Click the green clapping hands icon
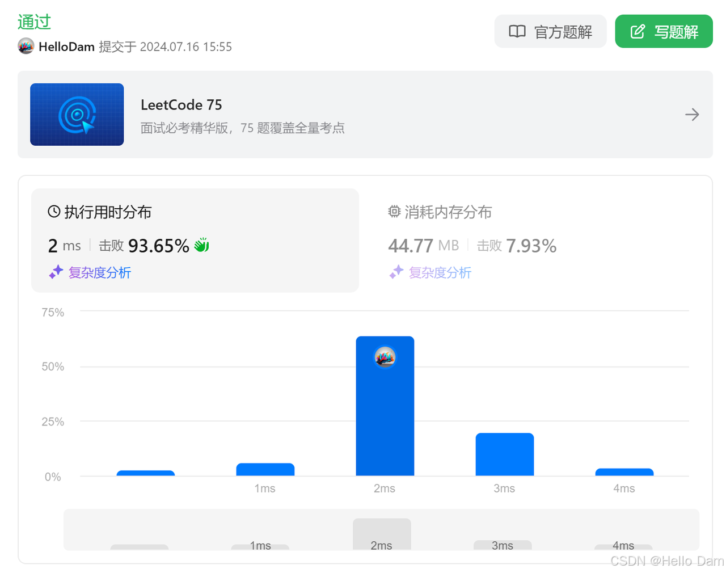 click(x=201, y=245)
